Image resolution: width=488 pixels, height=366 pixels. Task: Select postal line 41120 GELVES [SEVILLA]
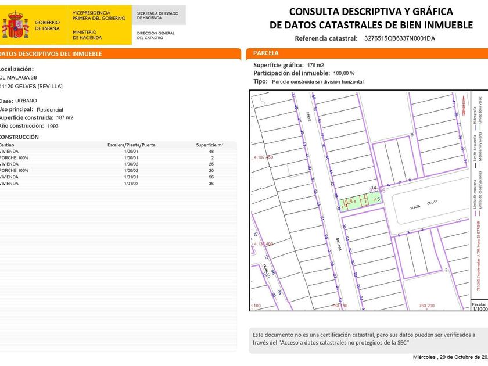31,86
